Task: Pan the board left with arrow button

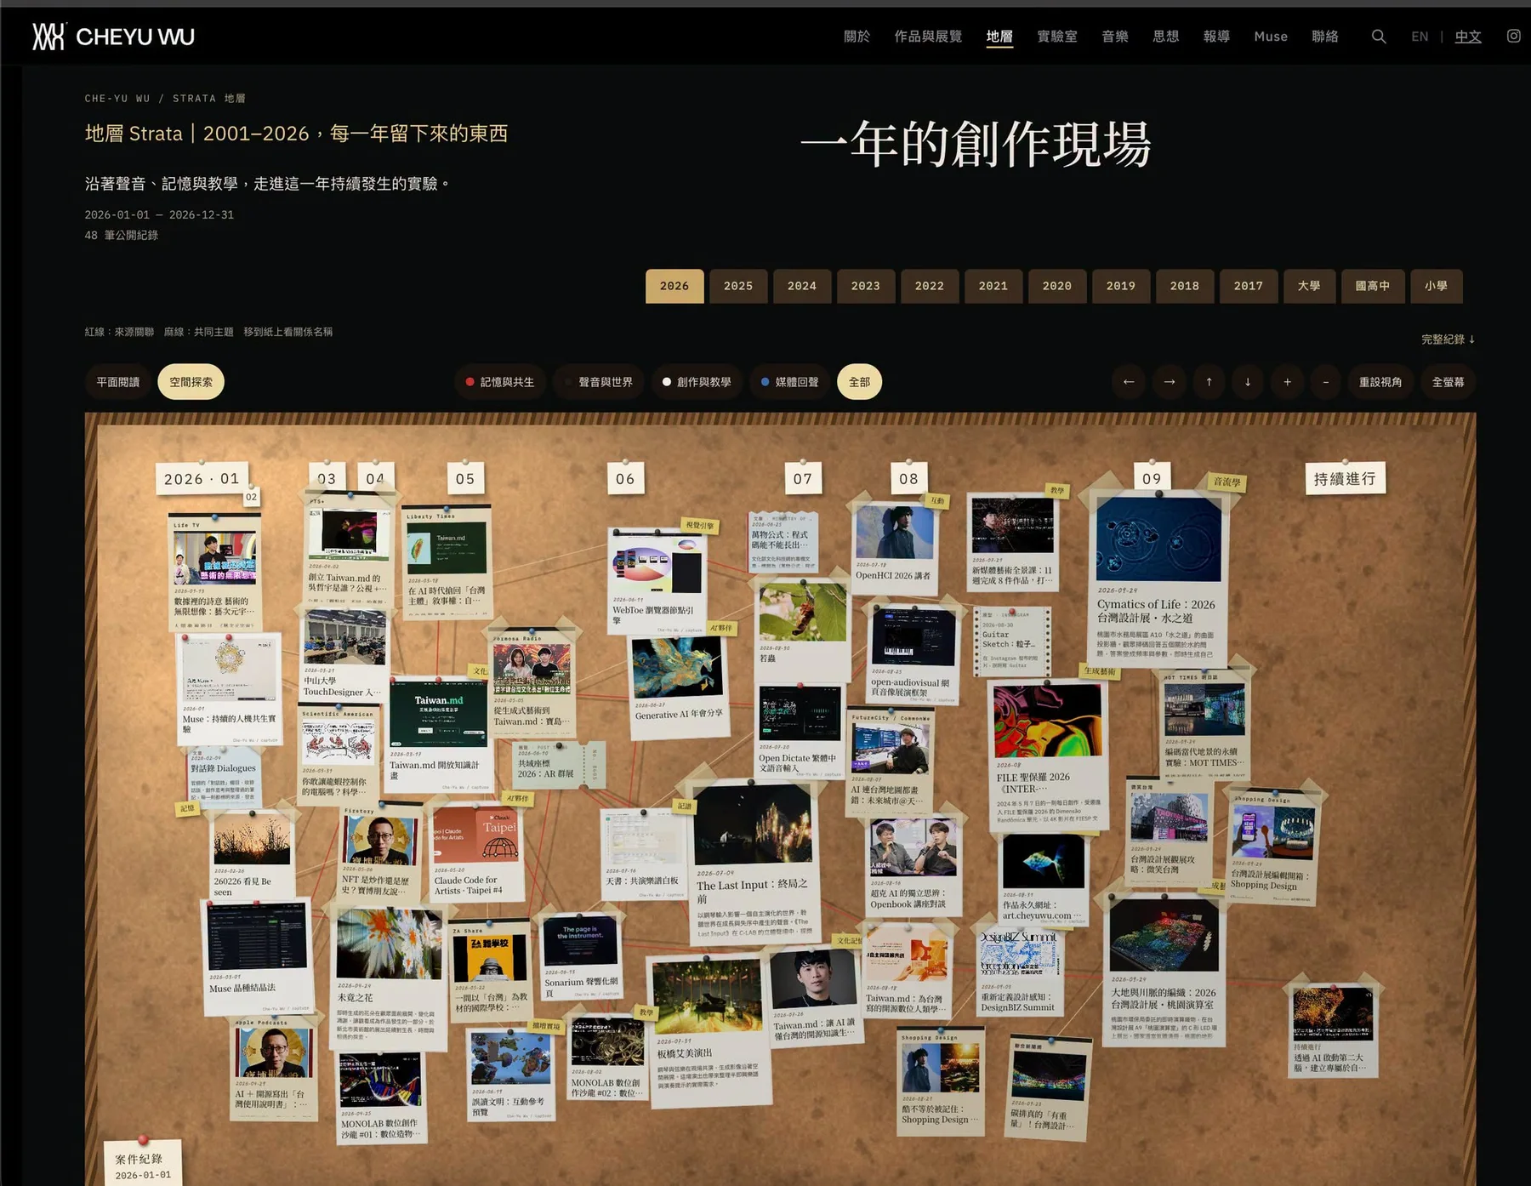Action: click(x=1129, y=382)
